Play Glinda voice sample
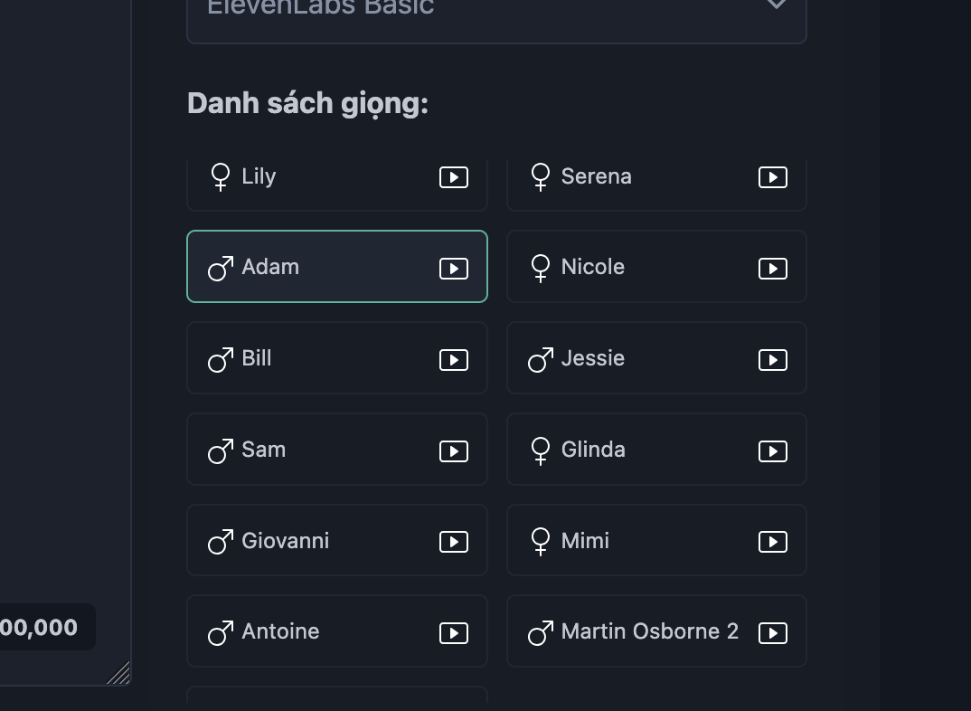Image resolution: width=971 pixels, height=711 pixels. [773, 450]
